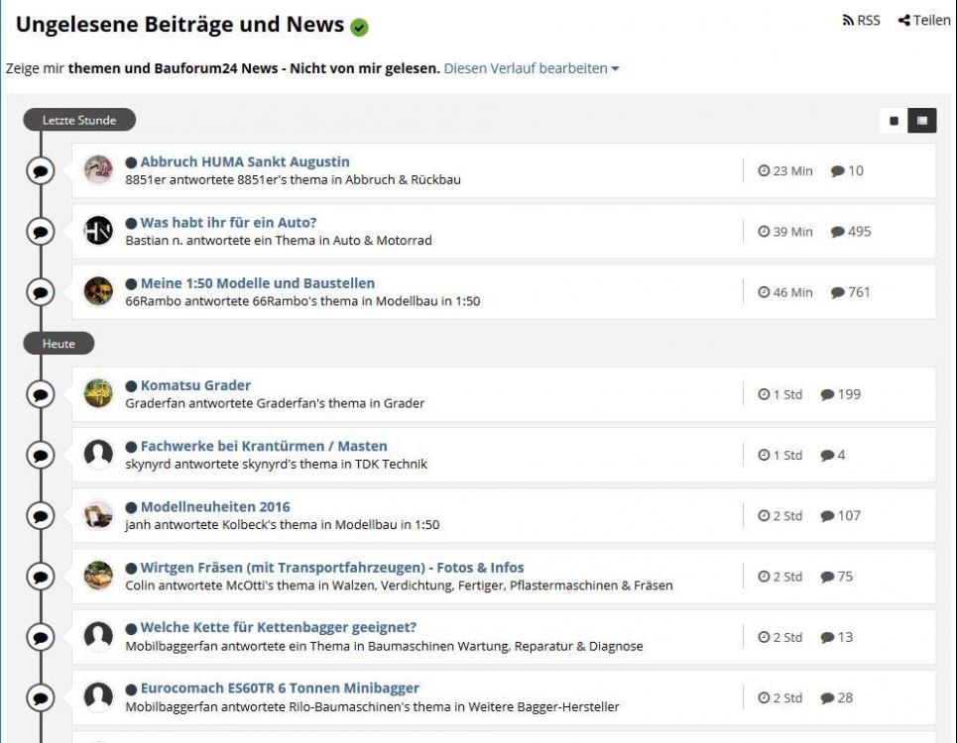This screenshot has height=743, width=957.
Task: Click green checkmark beside page title
Action: tap(359, 27)
